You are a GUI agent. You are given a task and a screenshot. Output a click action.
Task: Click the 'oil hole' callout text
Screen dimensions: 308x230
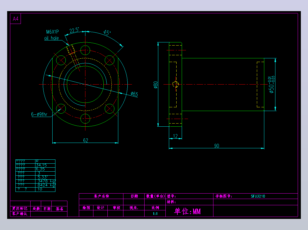(51, 38)
